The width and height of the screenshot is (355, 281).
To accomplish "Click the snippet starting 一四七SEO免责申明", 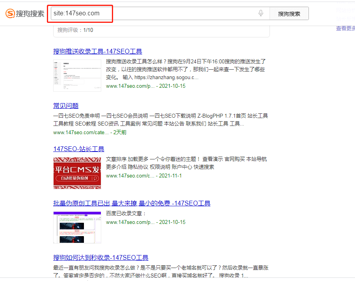I will click(160, 120).
